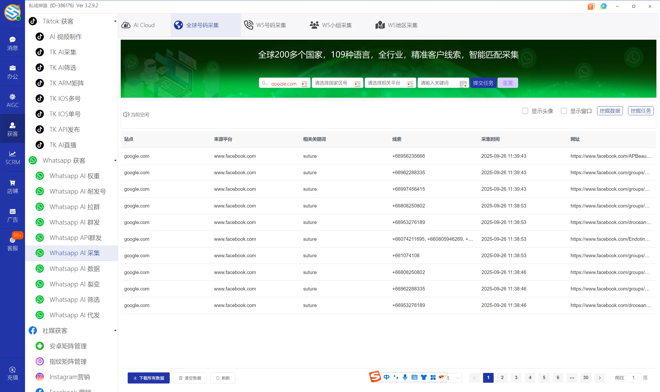Image resolution: width=660 pixels, height=392 pixels.
Task: Go to page 30 in pagination
Action: click(x=585, y=378)
